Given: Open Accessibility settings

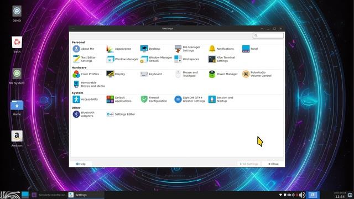Looking at the screenshot, I should coord(85,99).
